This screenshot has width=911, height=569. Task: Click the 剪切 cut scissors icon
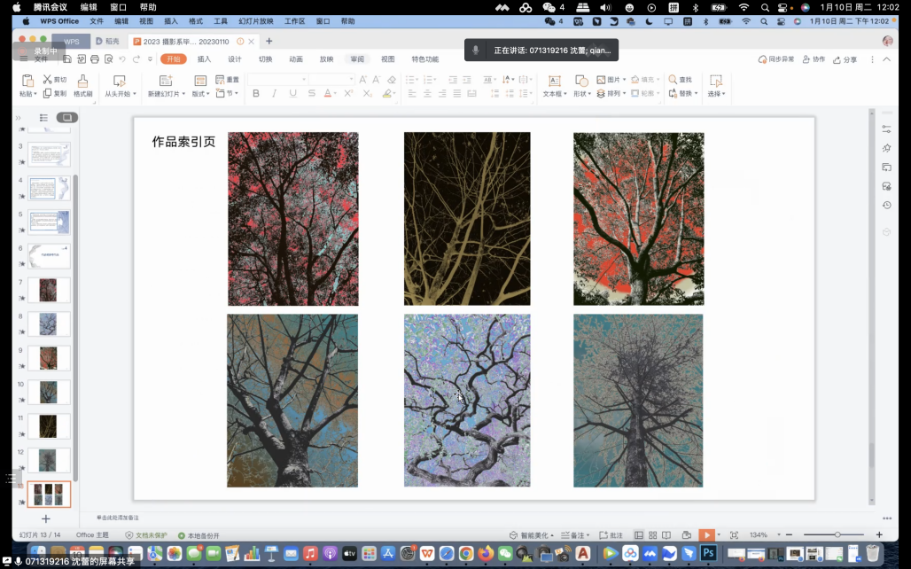click(x=48, y=80)
